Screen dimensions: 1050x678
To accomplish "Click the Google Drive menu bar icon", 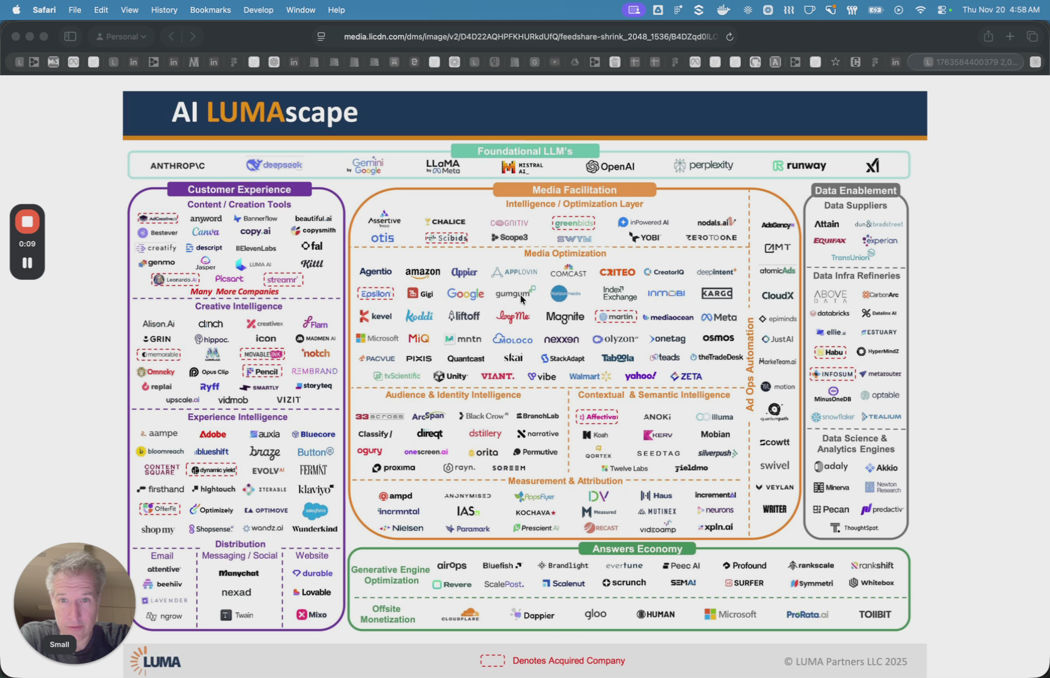I will 657,9.
